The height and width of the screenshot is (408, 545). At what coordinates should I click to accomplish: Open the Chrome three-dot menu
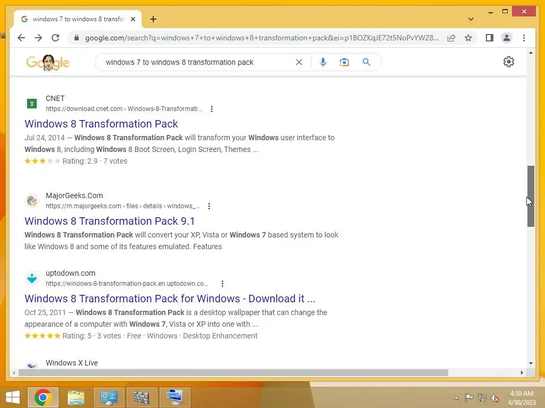[524, 38]
